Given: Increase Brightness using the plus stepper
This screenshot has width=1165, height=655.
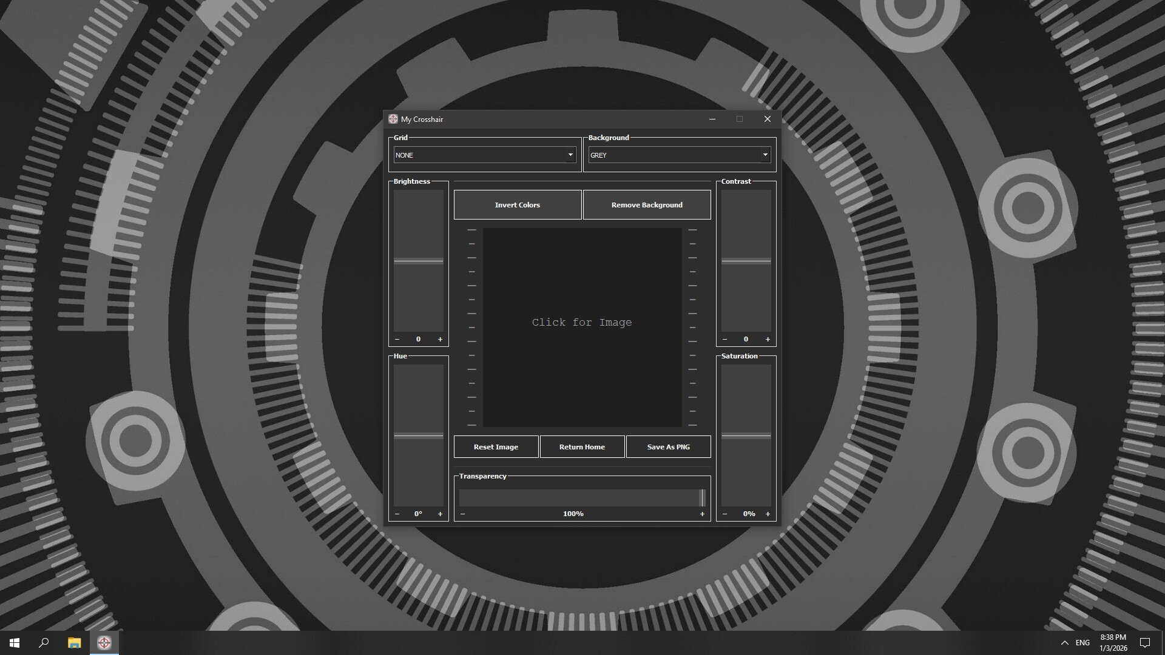Looking at the screenshot, I should pos(440,339).
